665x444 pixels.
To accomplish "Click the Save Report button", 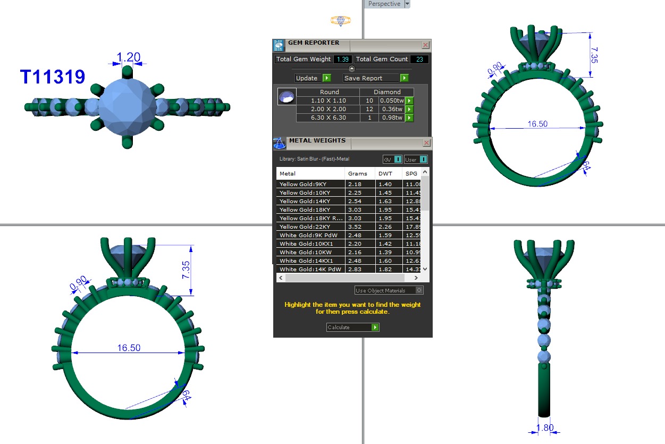I will (371, 78).
